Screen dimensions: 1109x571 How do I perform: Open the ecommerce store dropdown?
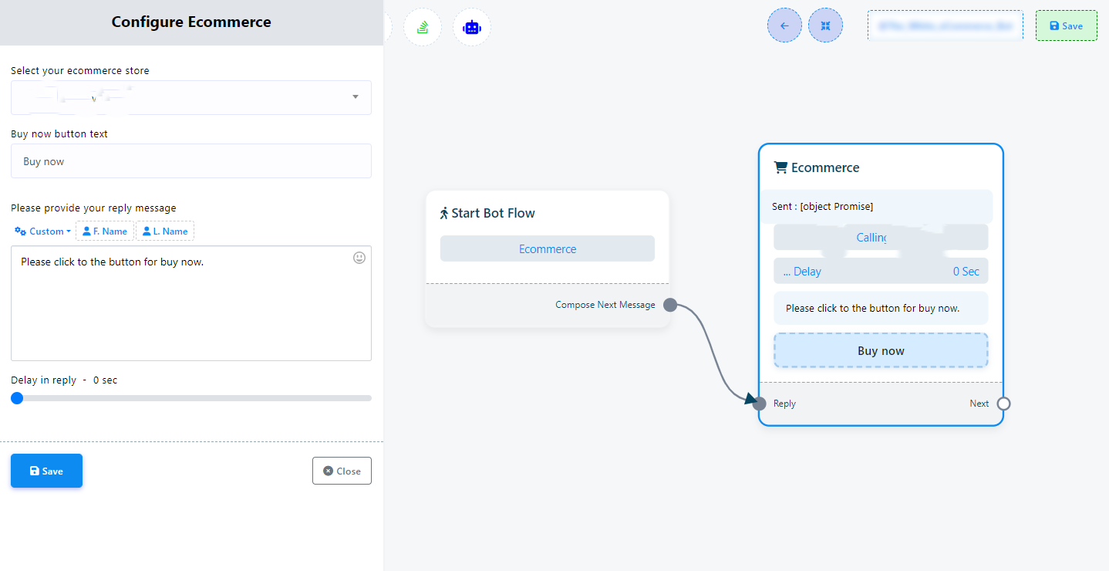coord(191,97)
